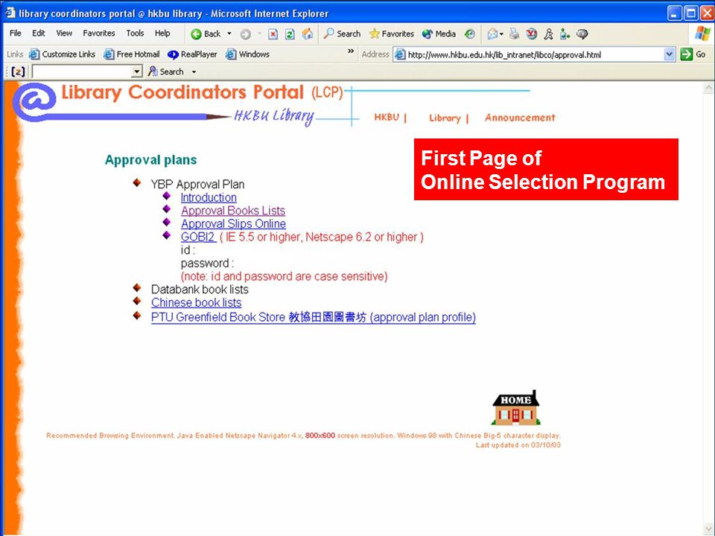Open the Media toolbar button
This screenshot has width=715, height=536.
439,33
